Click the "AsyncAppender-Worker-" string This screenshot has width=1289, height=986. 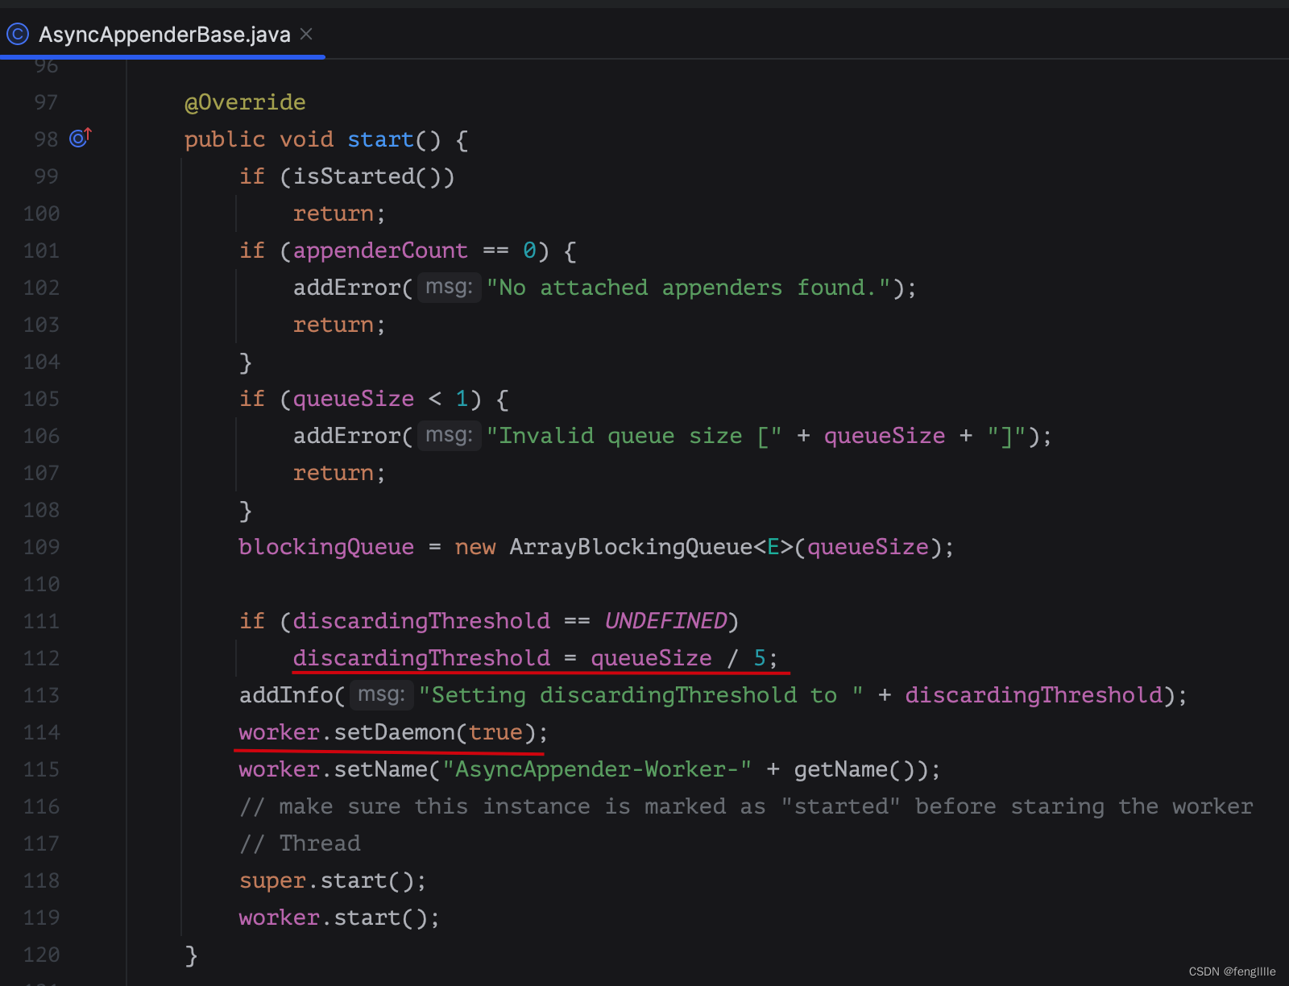click(x=597, y=769)
